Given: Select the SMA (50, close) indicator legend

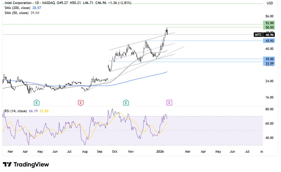Looking at the screenshot, I should click(17, 13).
